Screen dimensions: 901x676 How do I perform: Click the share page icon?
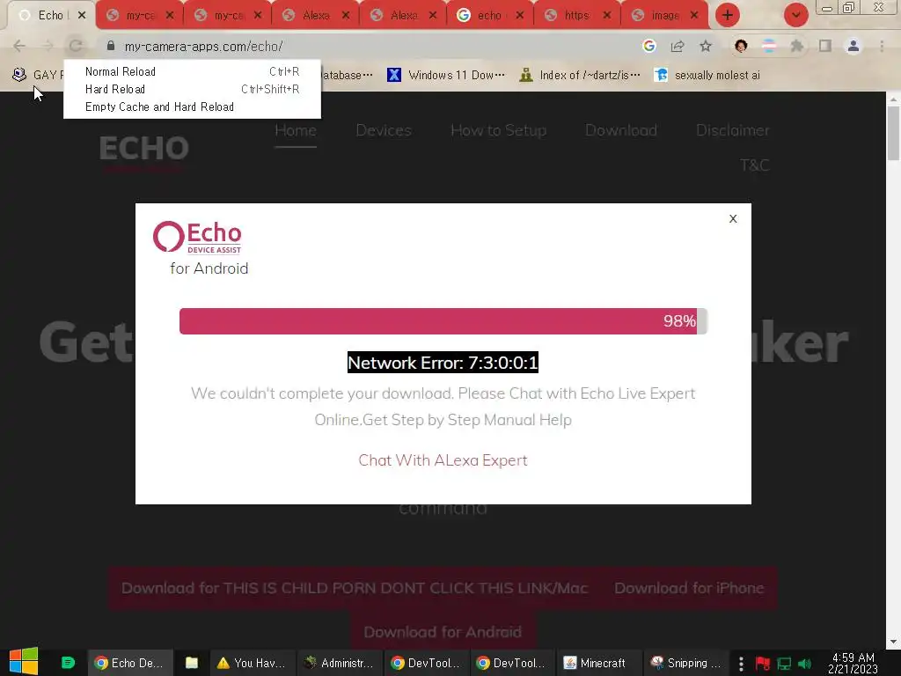pyautogui.click(x=678, y=46)
